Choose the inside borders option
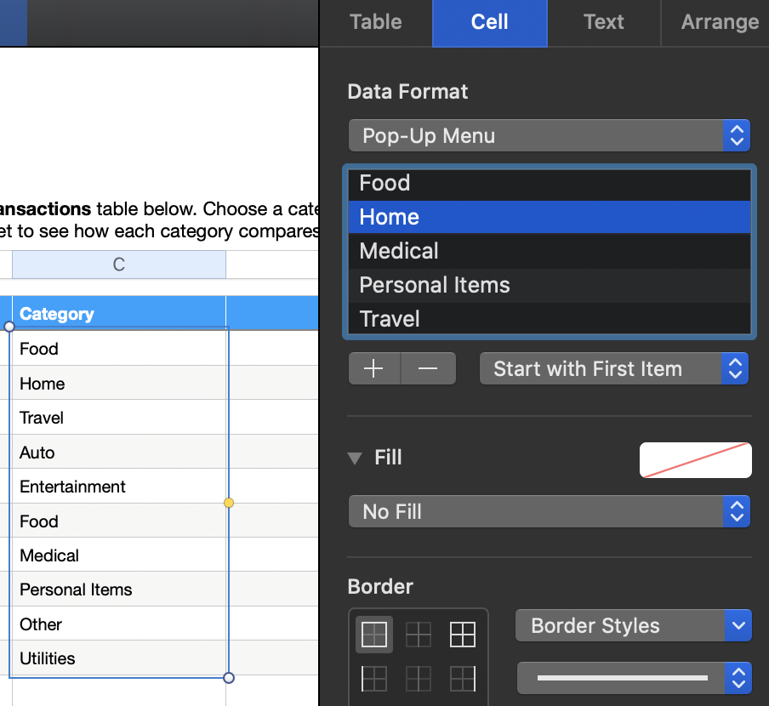Viewport: 769px width, 706px height. pos(419,635)
